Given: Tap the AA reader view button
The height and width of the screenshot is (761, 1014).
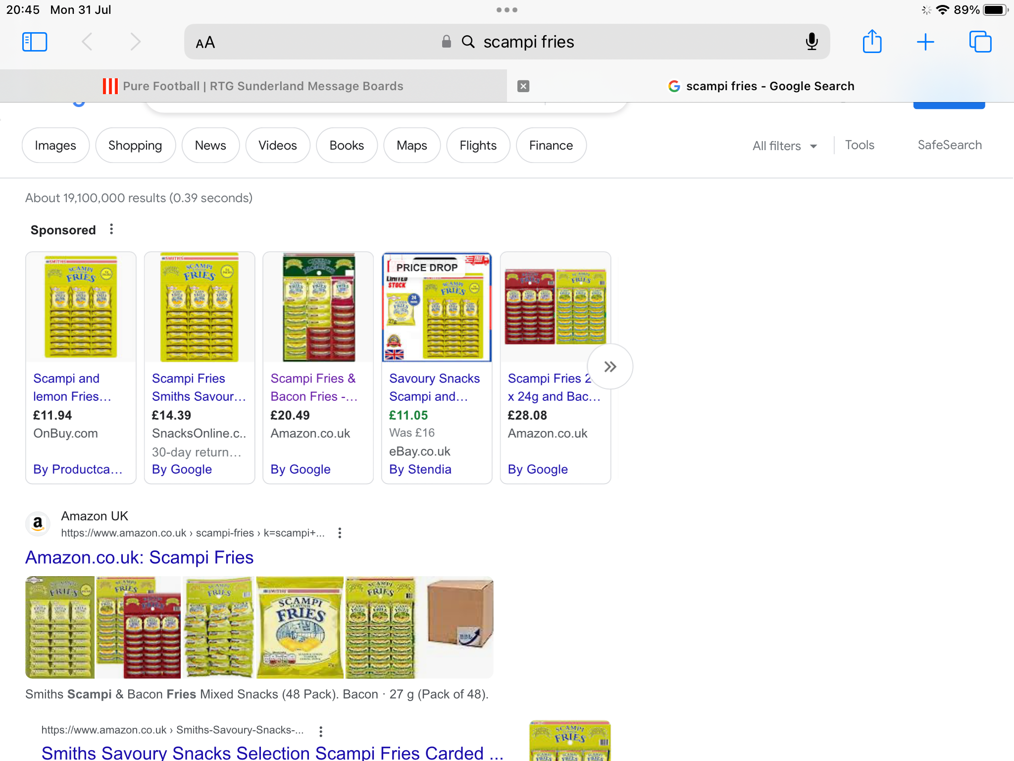Looking at the screenshot, I should 205,43.
